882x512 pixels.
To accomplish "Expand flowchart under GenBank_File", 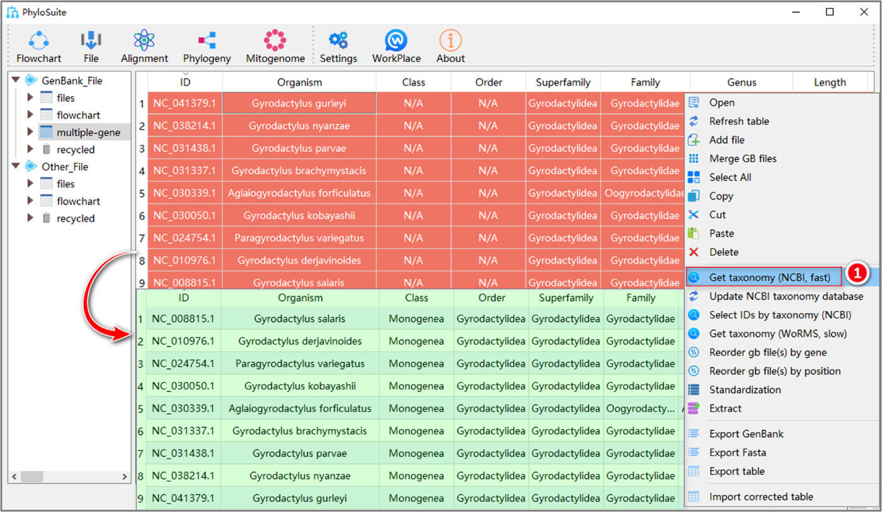I will (30, 115).
